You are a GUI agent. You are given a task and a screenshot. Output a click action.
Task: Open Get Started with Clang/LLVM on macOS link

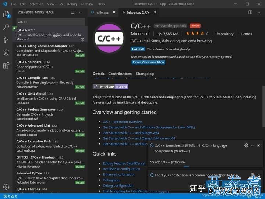139,138
